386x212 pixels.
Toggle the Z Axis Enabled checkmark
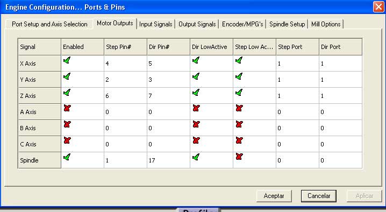pyautogui.click(x=67, y=93)
